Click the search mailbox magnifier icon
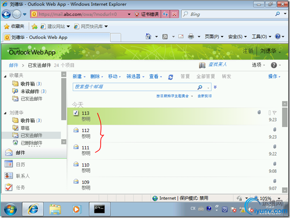The width and height of the screenshot is (290, 218). pyautogui.click(x=200, y=87)
